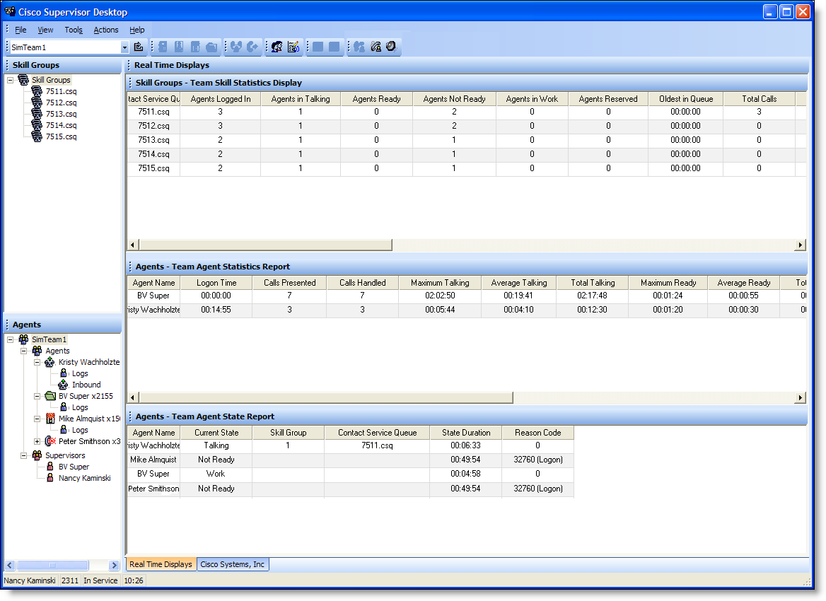Click the Maximum Talking column header
This screenshot has width=826, height=601.
coord(440,283)
